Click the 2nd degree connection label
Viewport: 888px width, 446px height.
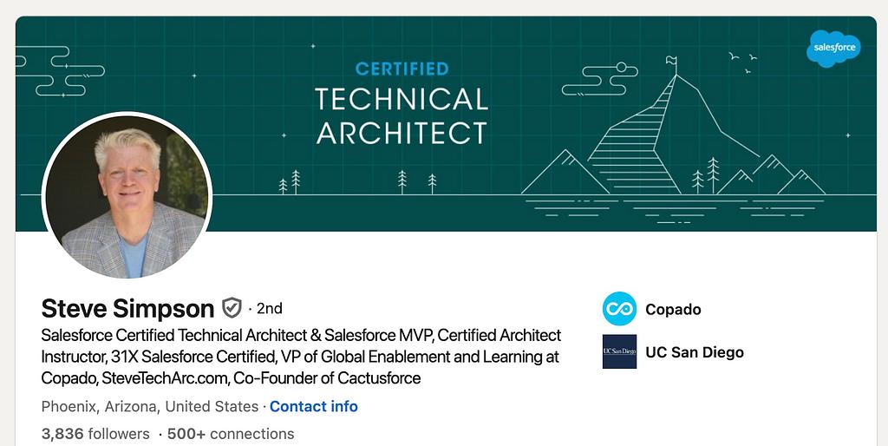pos(269,308)
